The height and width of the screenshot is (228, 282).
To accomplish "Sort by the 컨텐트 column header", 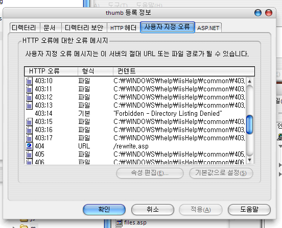I will point(184,71).
